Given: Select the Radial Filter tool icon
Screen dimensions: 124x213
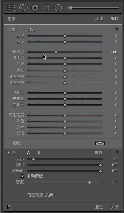Looking at the screenshot, I should coord(58,8).
